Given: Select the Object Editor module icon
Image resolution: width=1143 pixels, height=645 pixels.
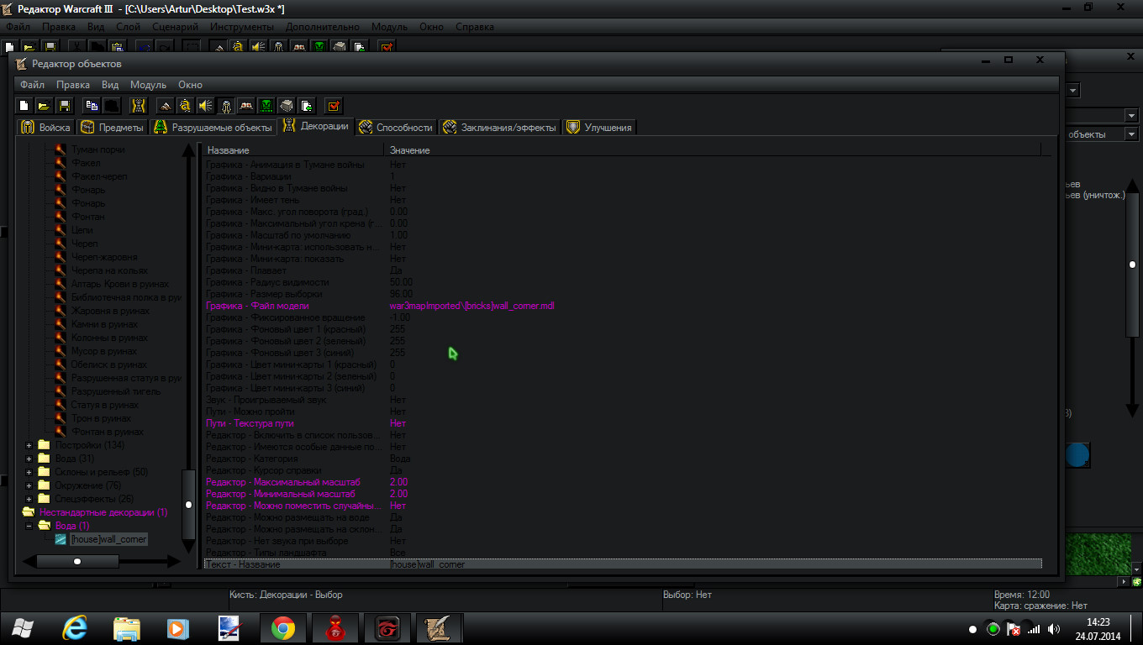Looking at the screenshot, I should (x=225, y=106).
